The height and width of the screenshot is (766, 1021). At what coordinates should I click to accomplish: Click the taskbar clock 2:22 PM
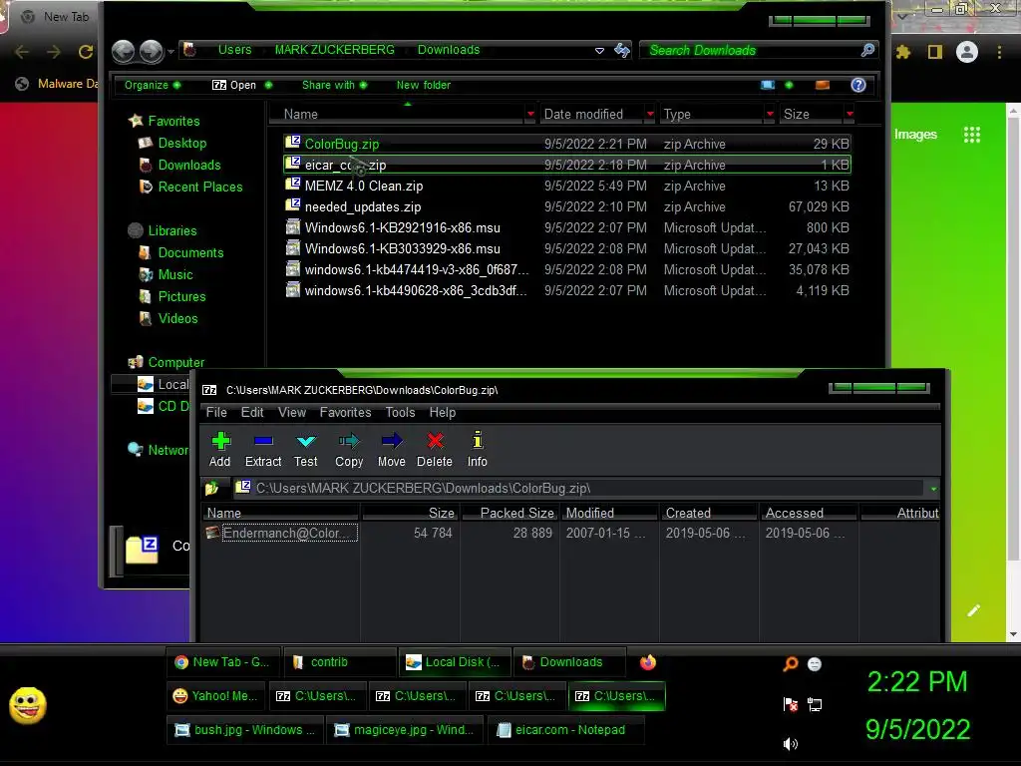(917, 681)
